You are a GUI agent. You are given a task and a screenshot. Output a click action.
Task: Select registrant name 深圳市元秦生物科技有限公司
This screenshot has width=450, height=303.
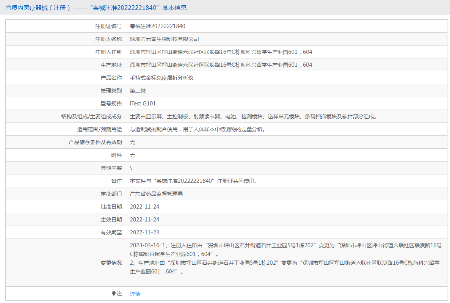pyautogui.click(x=165, y=39)
